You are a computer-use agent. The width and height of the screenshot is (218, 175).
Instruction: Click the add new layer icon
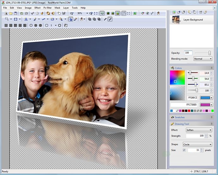tap(174, 12)
